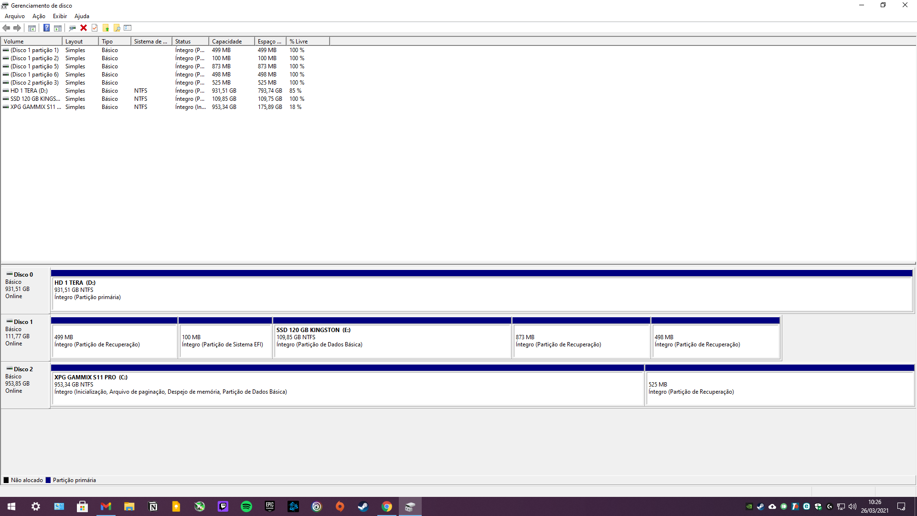This screenshot has height=516, width=917.
Task: Click the folder with green up arrow icon
Action: pos(106,28)
